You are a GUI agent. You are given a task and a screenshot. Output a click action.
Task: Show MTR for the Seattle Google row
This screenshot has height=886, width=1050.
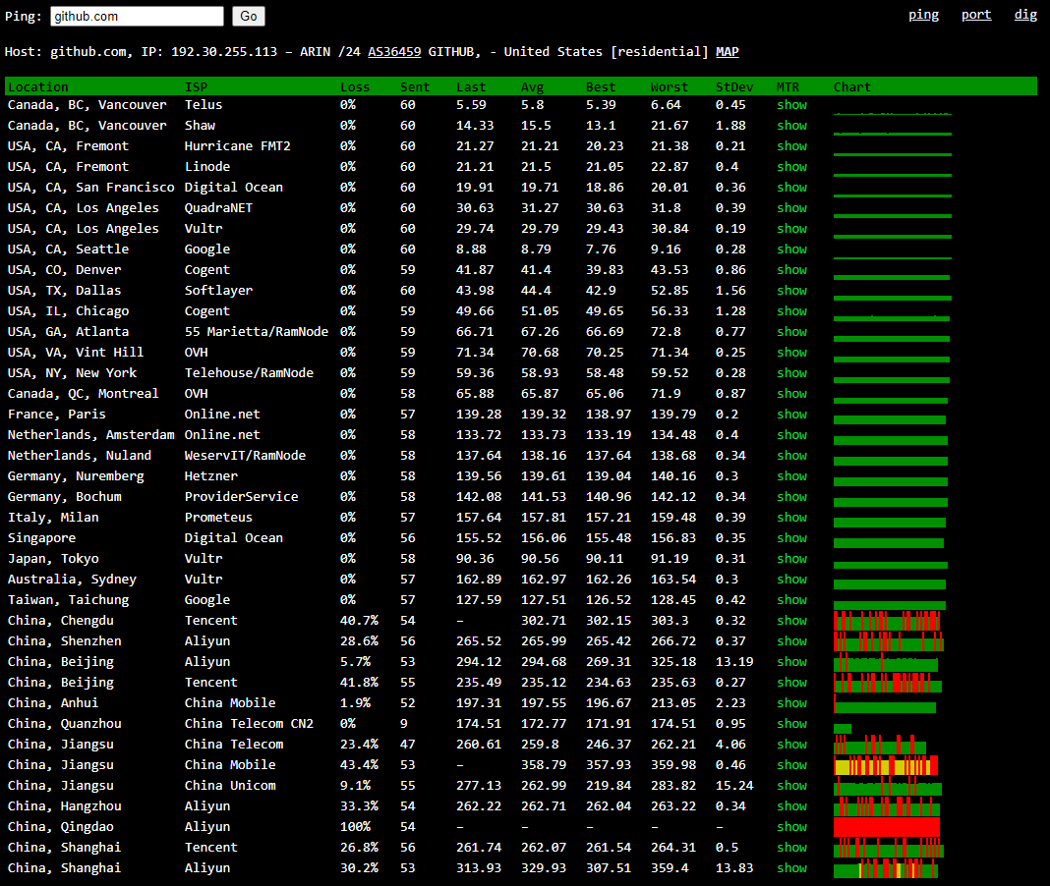coord(791,249)
